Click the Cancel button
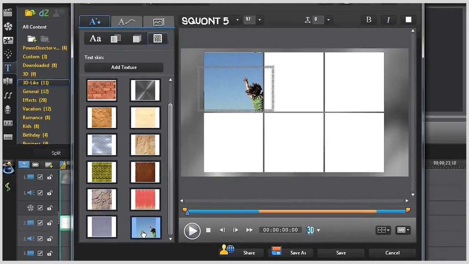469x264 pixels. pos(392,253)
